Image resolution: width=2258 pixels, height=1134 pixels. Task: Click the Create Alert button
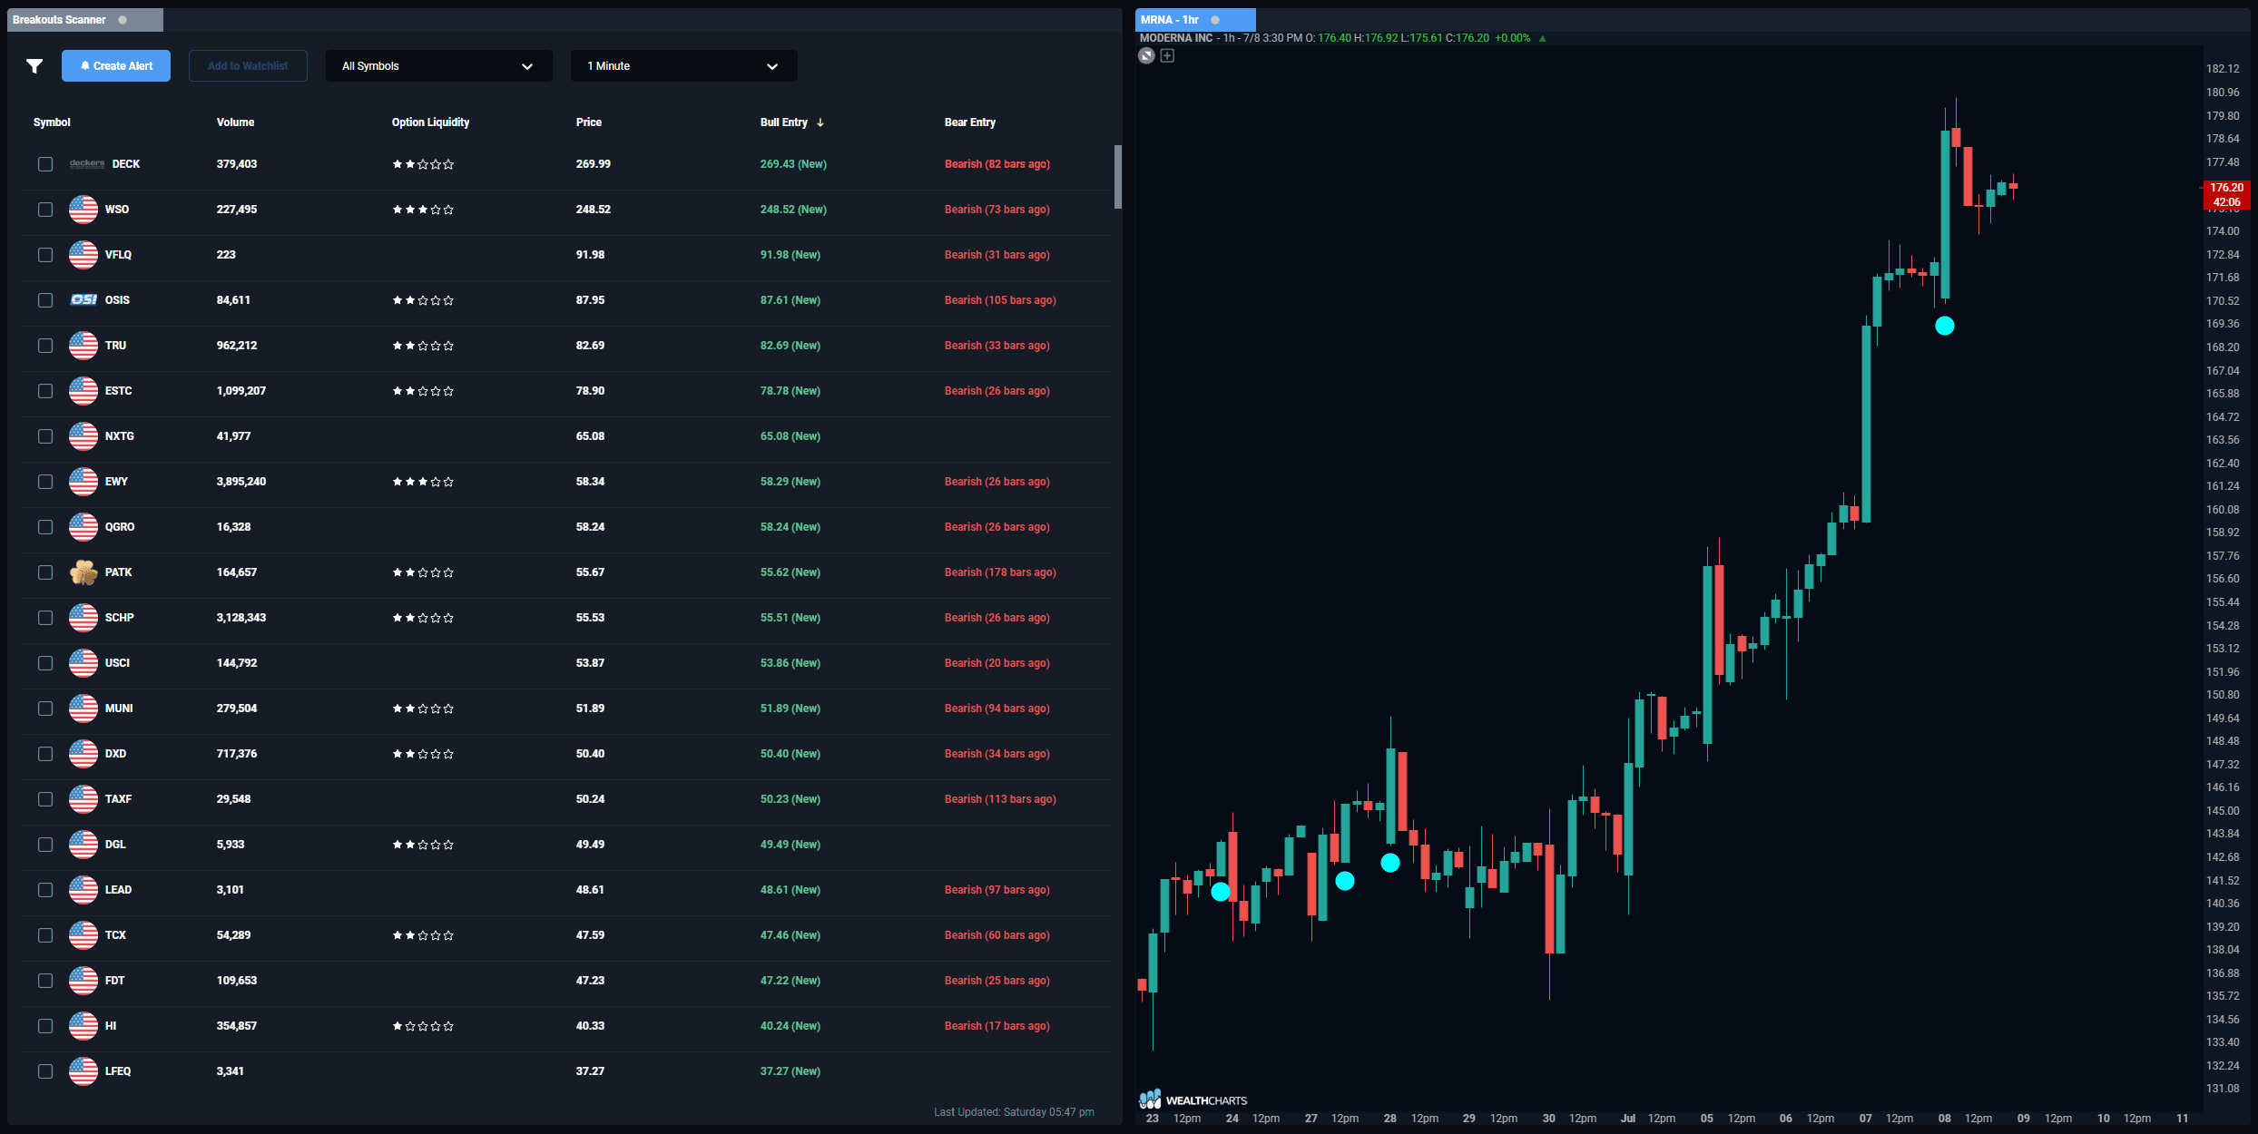point(116,65)
